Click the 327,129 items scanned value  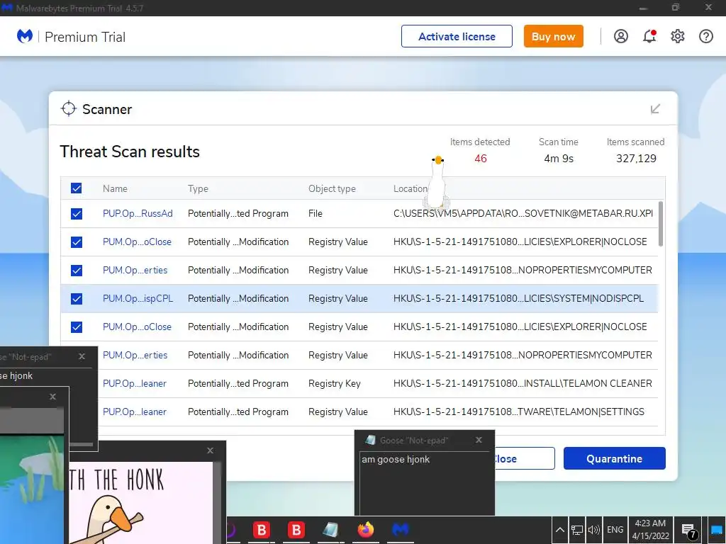click(x=636, y=159)
